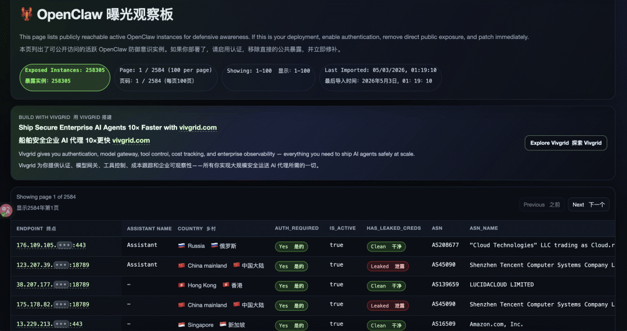627x331 pixels.
Task: Open vivgrid.com link in Chinese headline
Action: point(131,141)
